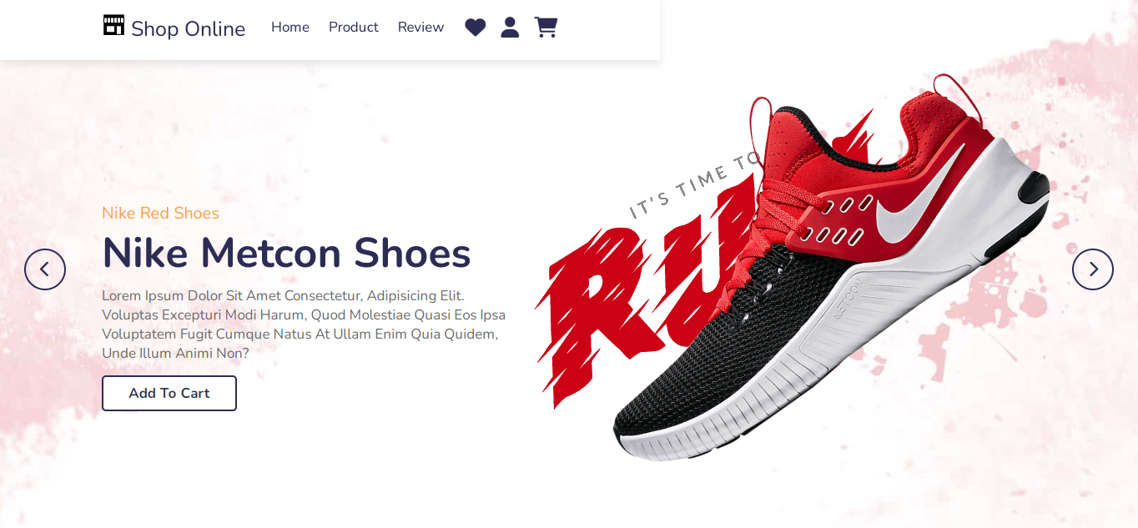
Task: Go to the Review menu item
Action: tap(420, 28)
